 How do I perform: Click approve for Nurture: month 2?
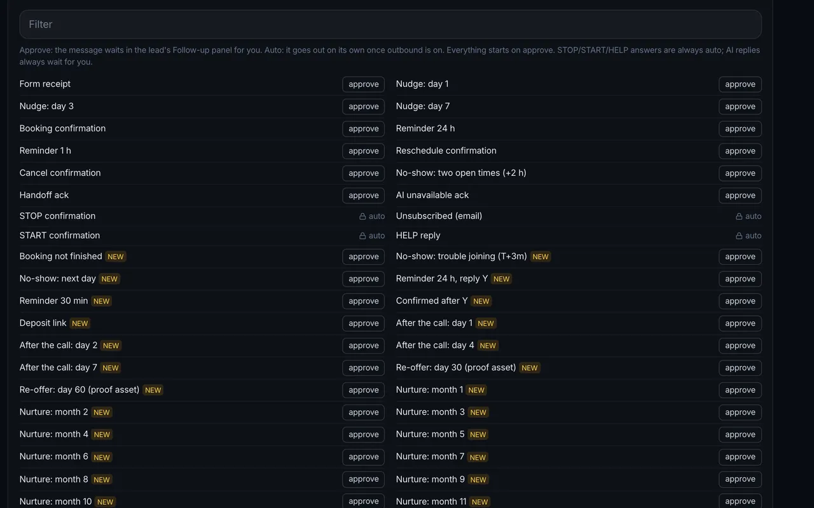[x=364, y=412]
